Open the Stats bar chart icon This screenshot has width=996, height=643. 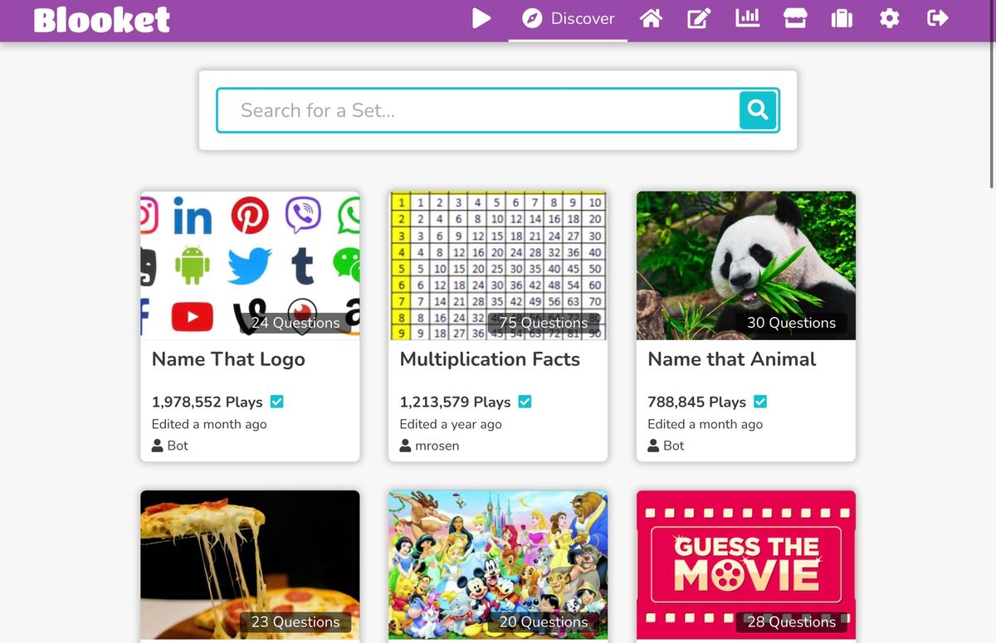pos(747,18)
